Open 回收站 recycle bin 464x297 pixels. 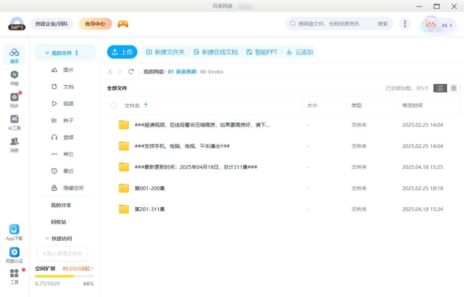[58, 222]
